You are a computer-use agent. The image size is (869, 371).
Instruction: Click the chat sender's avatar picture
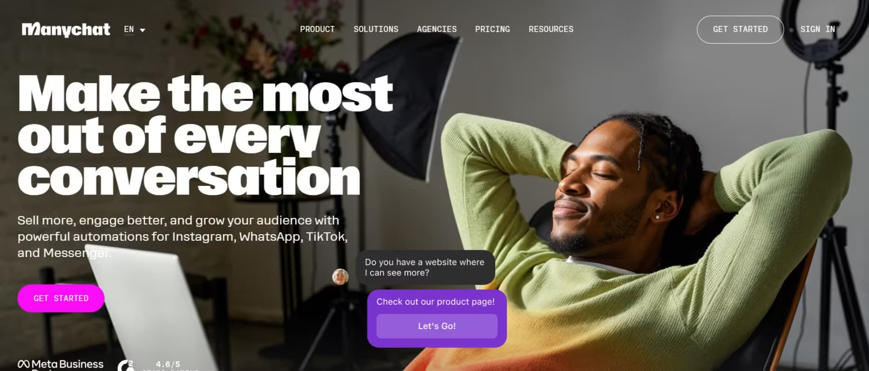point(340,277)
